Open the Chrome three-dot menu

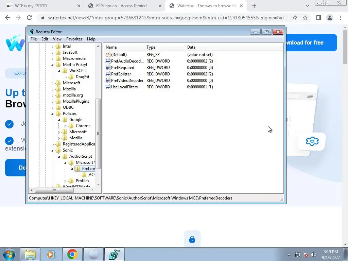[x=341, y=18]
